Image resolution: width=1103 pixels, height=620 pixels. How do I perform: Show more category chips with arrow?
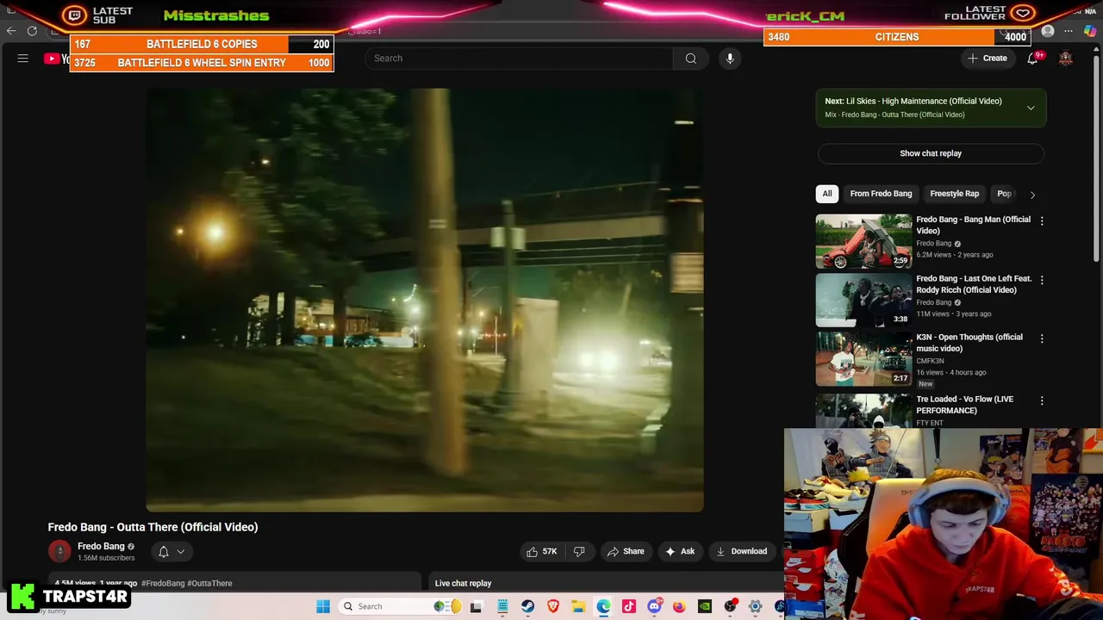[1032, 195]
